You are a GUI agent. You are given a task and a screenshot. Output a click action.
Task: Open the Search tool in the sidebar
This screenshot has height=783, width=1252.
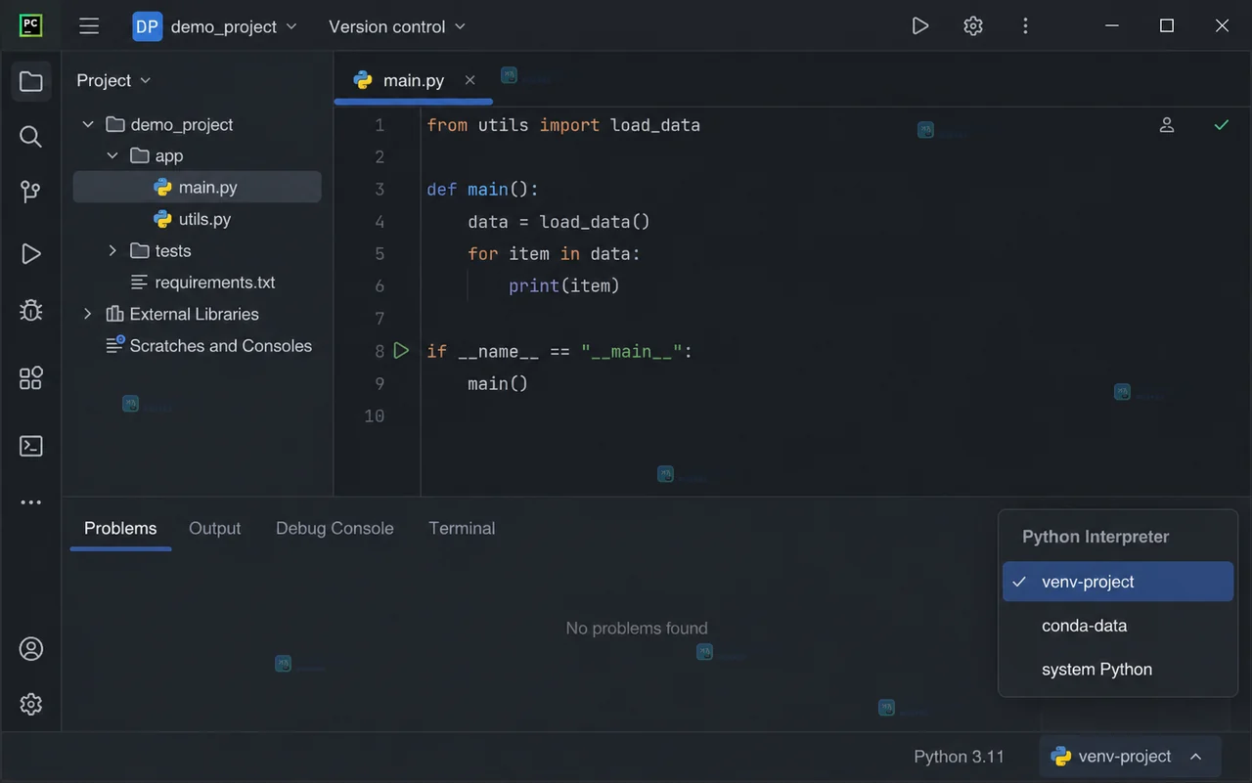point(31,137)
